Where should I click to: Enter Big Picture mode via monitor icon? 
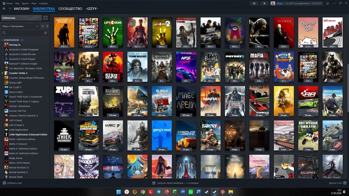327,3
